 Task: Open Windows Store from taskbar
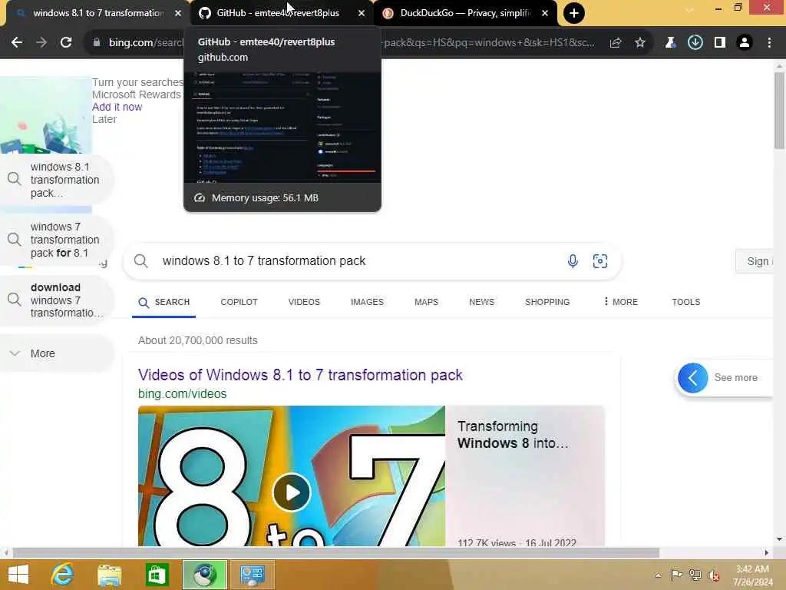click(x=157, y=575)
